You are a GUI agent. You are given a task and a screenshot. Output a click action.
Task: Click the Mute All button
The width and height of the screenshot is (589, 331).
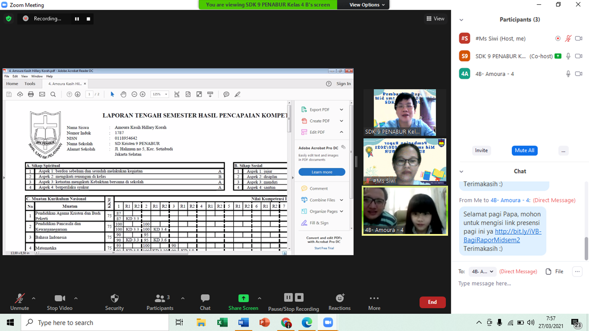point(524,150)
